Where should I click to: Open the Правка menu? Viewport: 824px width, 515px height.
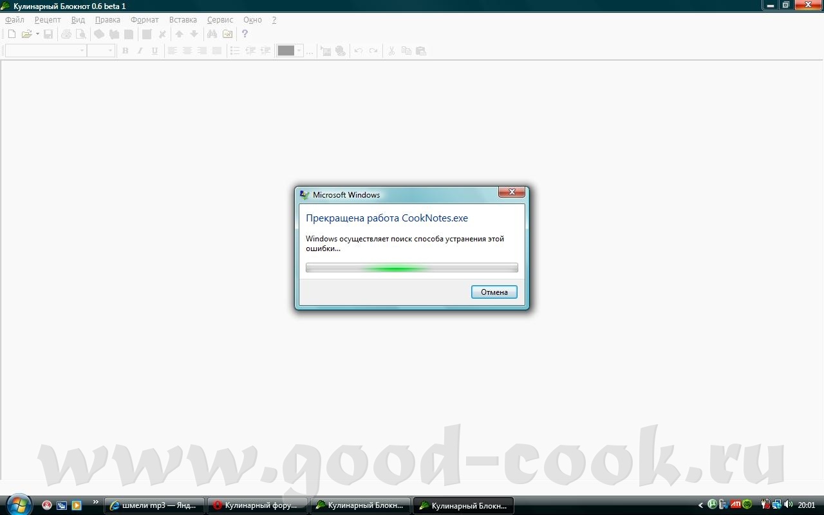tap(108, 20)
